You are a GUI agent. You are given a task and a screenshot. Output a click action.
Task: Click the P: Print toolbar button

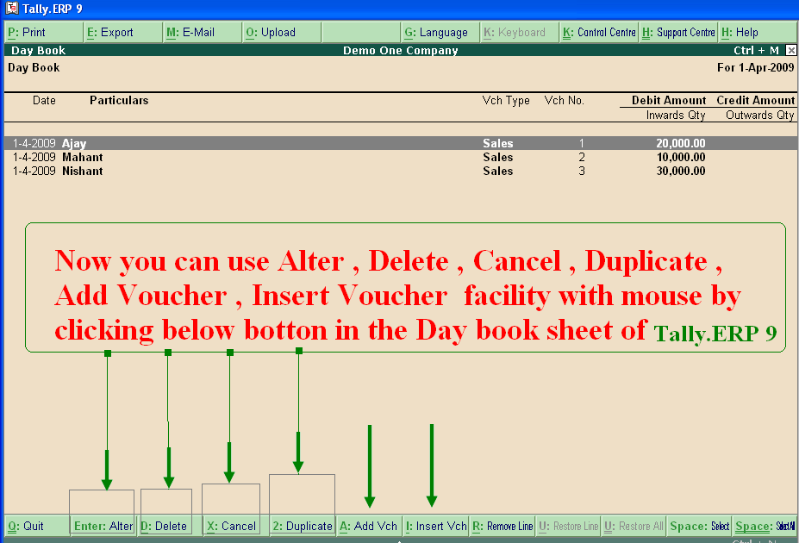(26, 31)
